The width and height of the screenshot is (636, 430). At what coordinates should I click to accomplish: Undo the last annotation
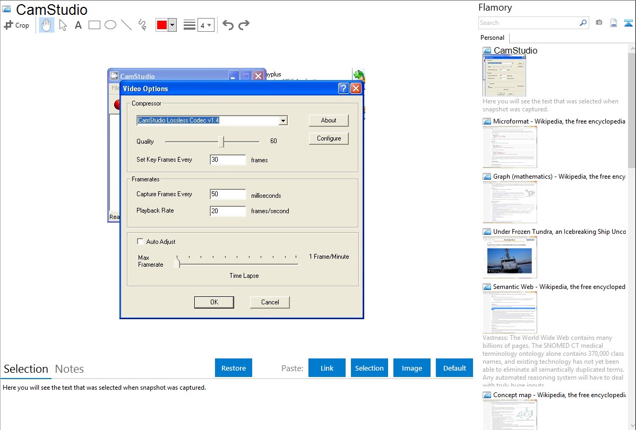pos(228,25)
